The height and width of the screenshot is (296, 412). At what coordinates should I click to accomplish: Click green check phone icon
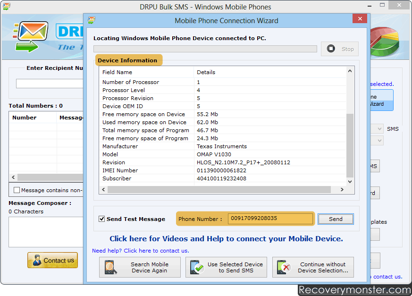197,267
